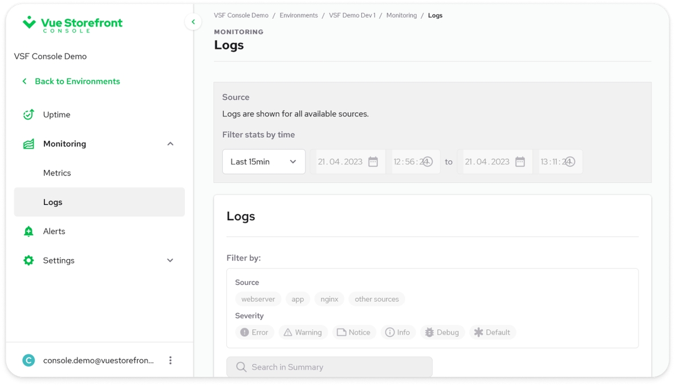Viewport: 675px width, 385px height.
Task: Select the Logs submenu item
Action: tap(99, 202)
